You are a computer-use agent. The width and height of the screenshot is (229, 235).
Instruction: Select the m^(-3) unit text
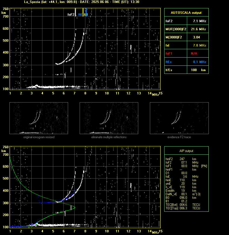pyautogui.click(x=196, y=194)
